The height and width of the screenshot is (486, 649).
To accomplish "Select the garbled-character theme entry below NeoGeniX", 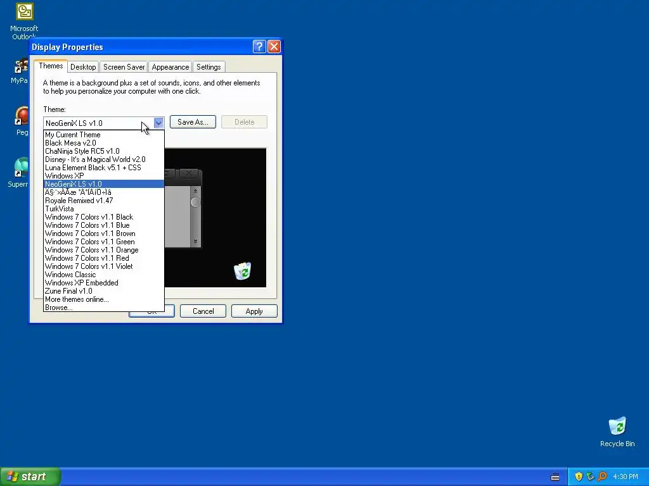I will (x=104, y=192).
